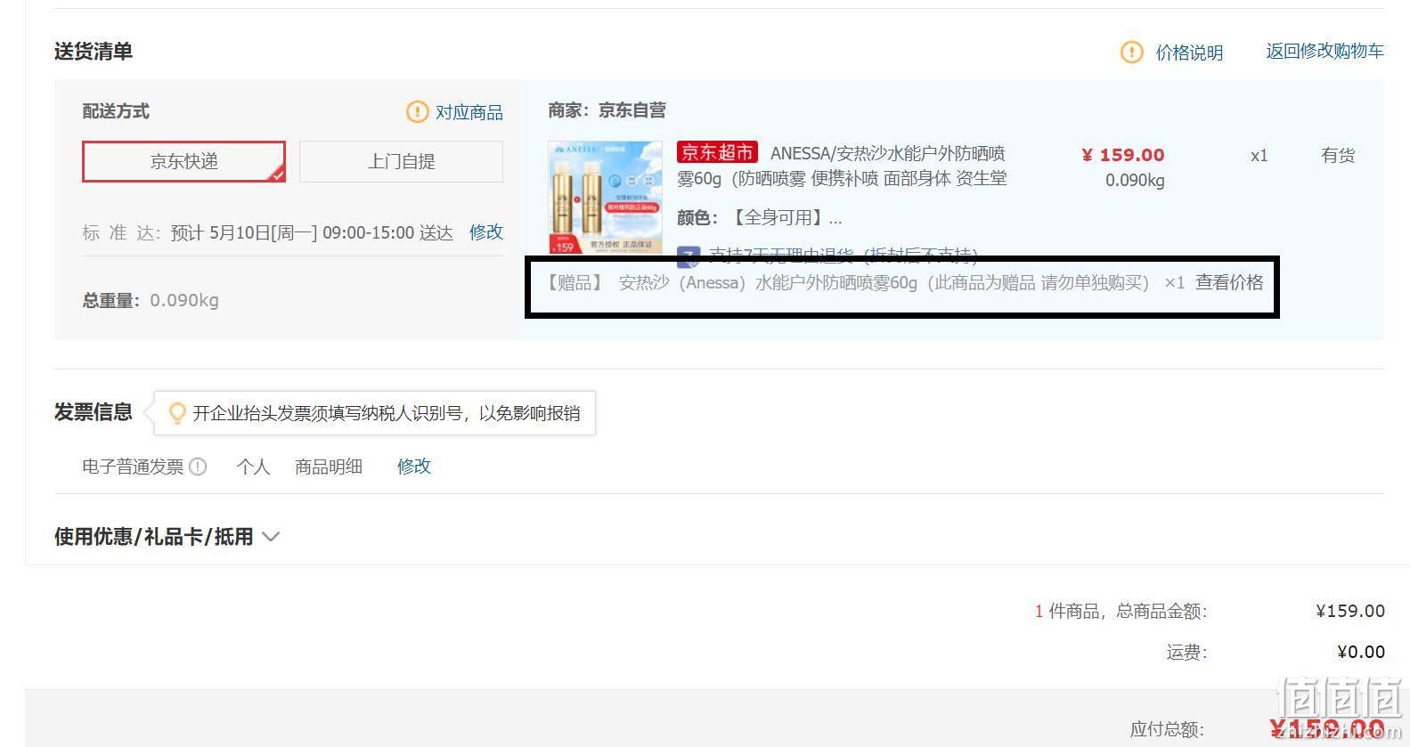Click the invoice tip lightbulb icon

pyautogui.click(x=177, y=413)
